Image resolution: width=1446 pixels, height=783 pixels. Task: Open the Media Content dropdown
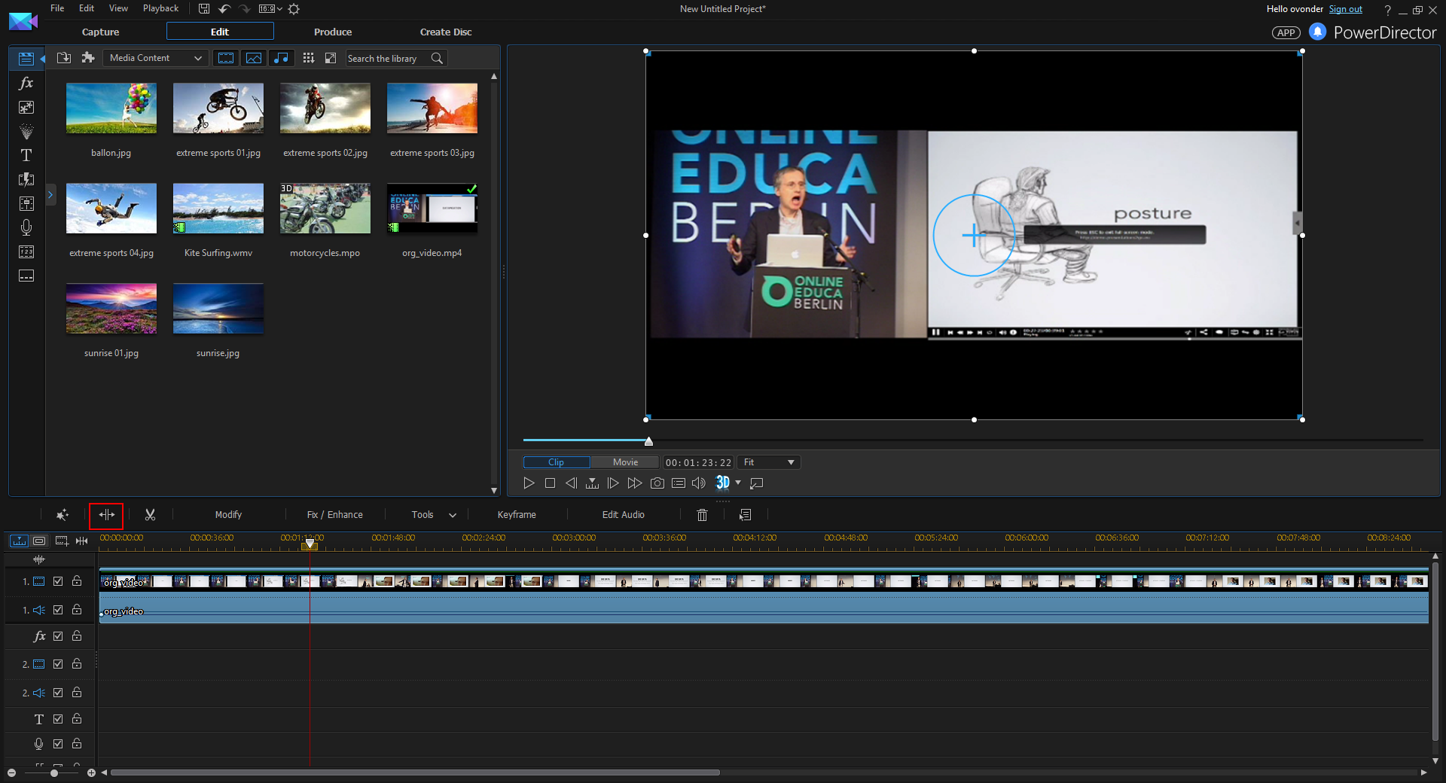point(155,58)
